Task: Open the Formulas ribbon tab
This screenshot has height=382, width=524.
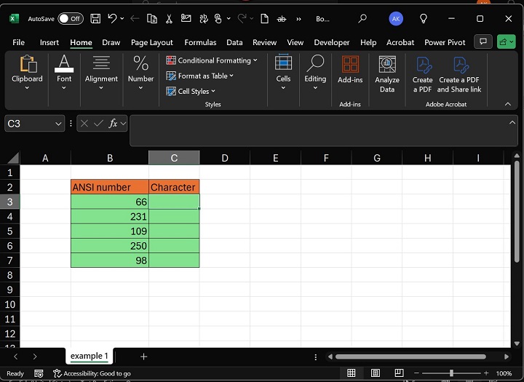Action: pos(200,42)
